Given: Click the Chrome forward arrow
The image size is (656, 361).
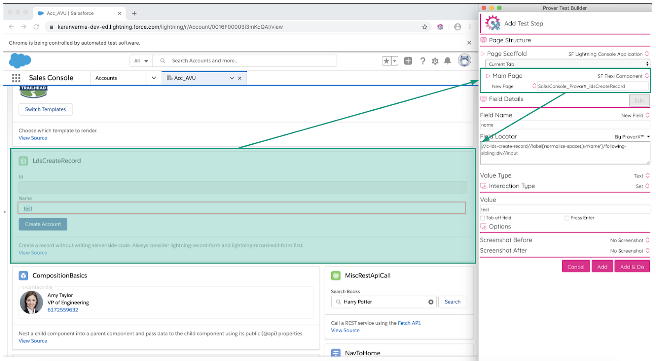Looking at the screenshot, I should 24,27.
